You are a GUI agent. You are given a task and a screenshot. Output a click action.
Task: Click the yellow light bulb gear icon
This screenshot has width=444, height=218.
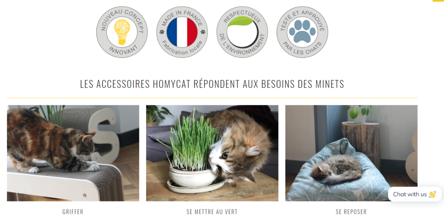(x=122, y=32)
